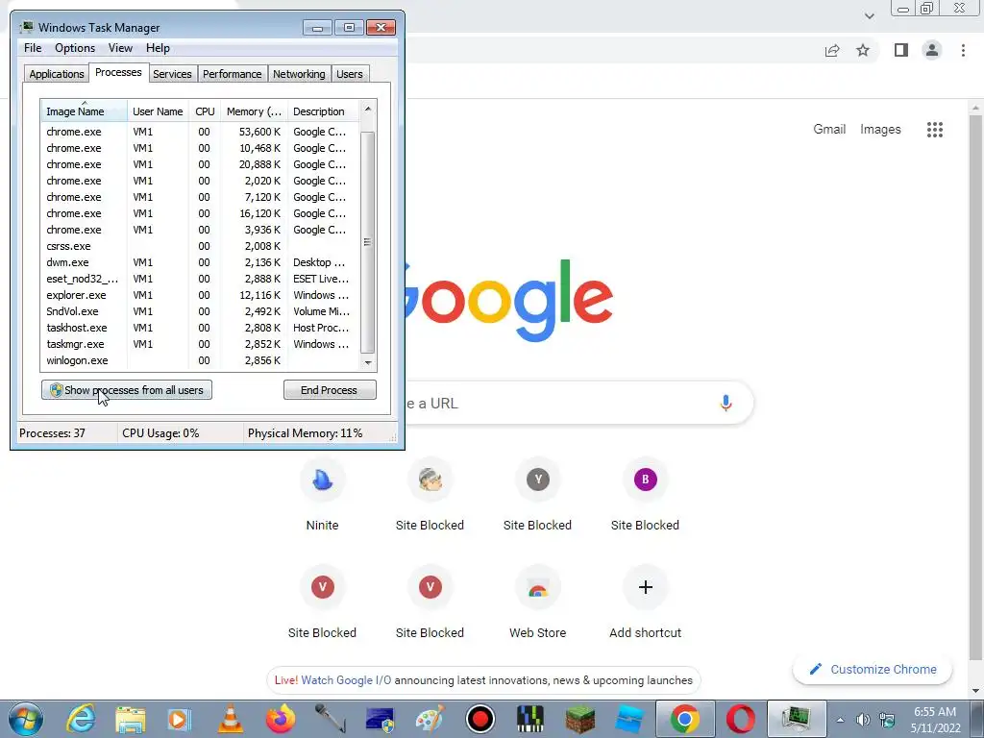
Task: Click Task Manager icon in taskbar
Action: [797, 719]
